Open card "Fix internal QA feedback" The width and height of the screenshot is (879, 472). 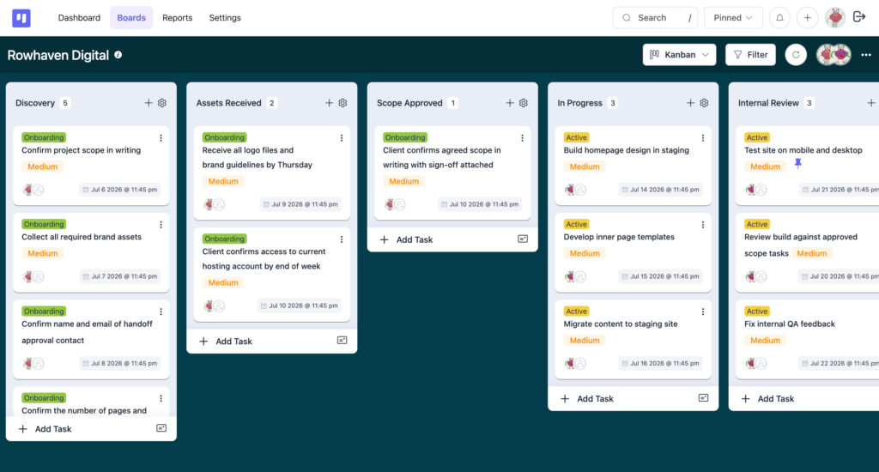tap(790, 324)
